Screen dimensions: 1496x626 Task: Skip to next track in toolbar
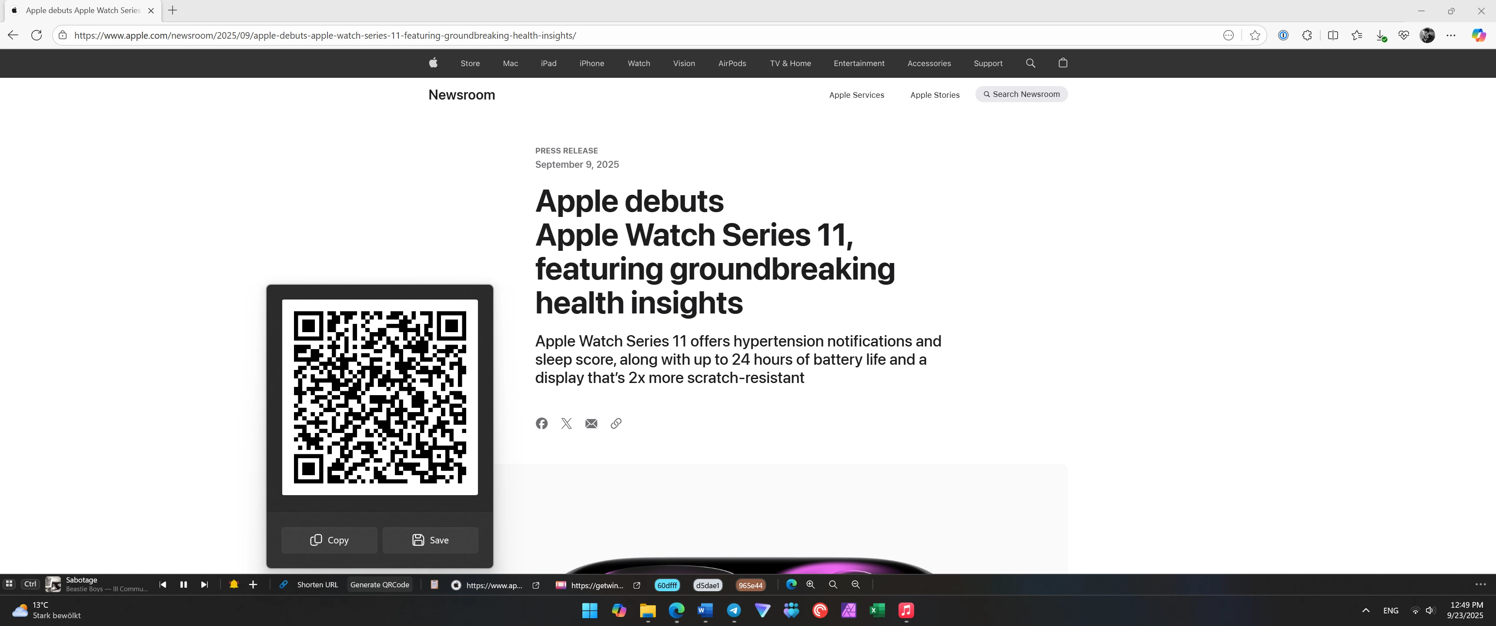[204, 585]
